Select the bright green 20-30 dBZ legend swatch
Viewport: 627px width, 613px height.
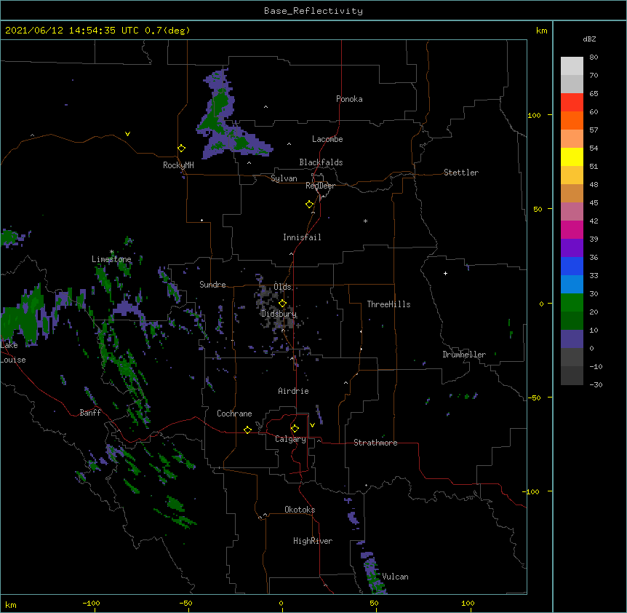(x=572, y=303)
